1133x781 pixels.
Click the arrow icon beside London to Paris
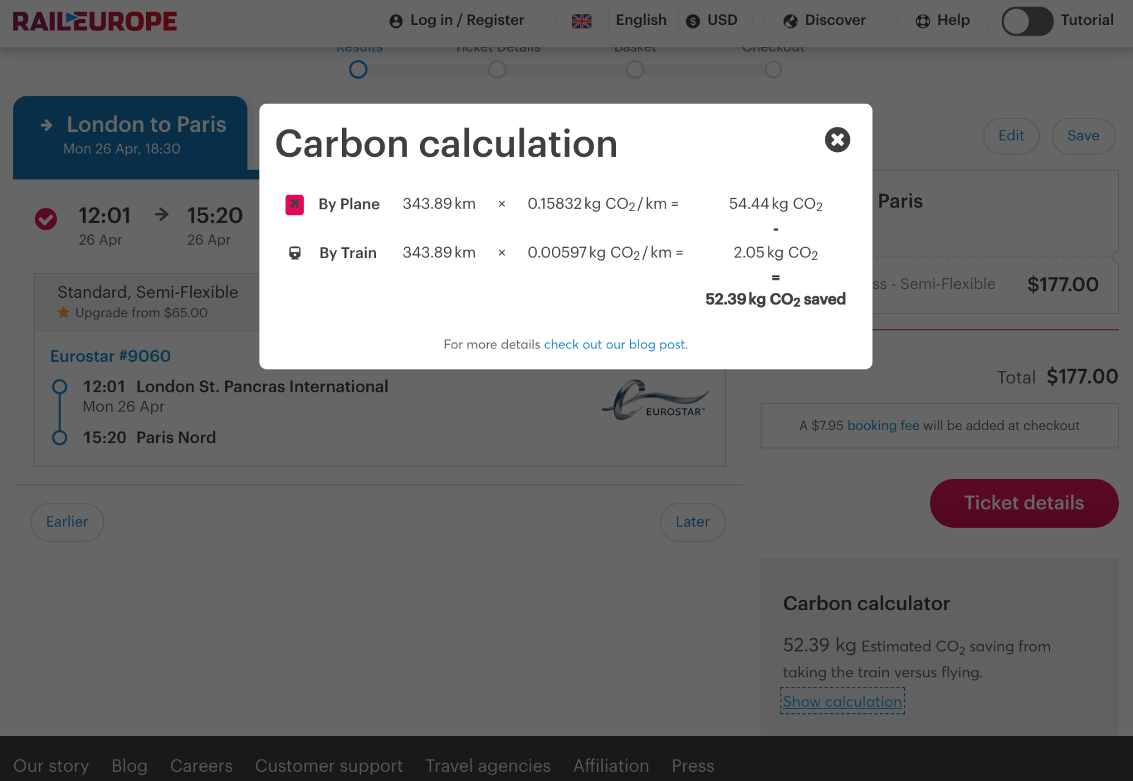[46, 125]
